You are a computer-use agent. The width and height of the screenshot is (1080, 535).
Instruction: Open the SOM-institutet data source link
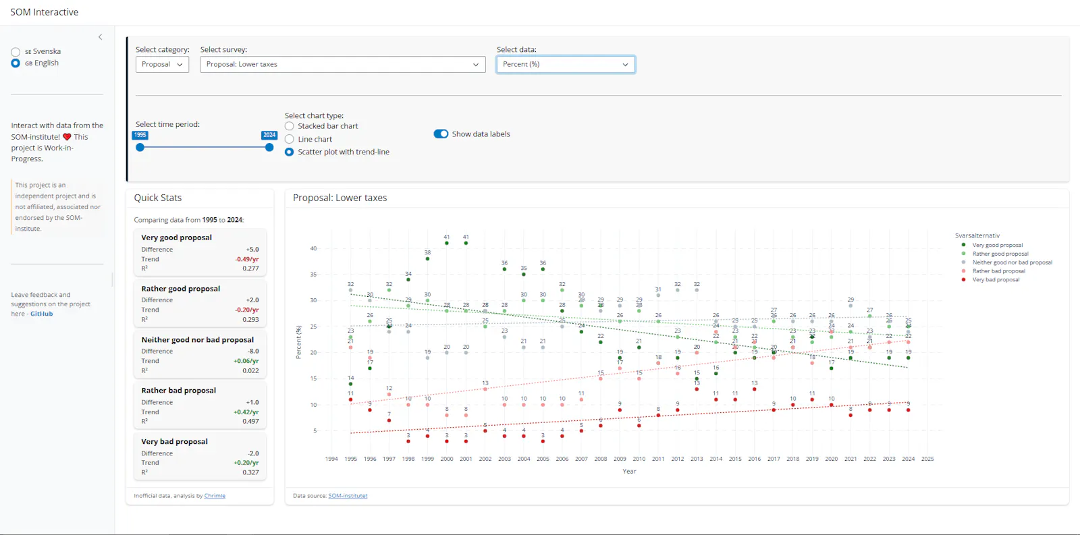(348, 496)
